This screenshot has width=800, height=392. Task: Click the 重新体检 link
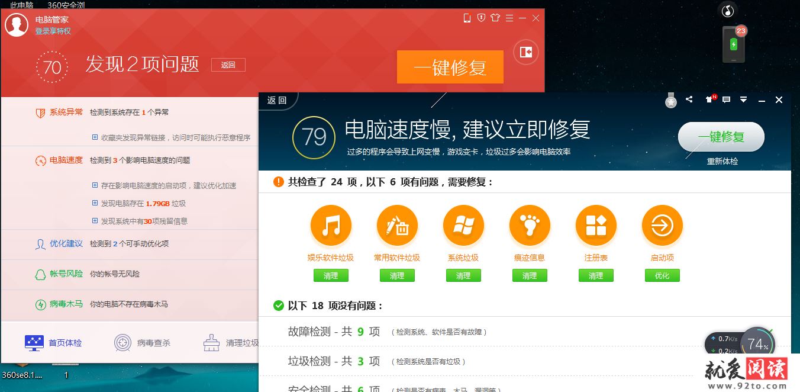(x=722, y=161)
